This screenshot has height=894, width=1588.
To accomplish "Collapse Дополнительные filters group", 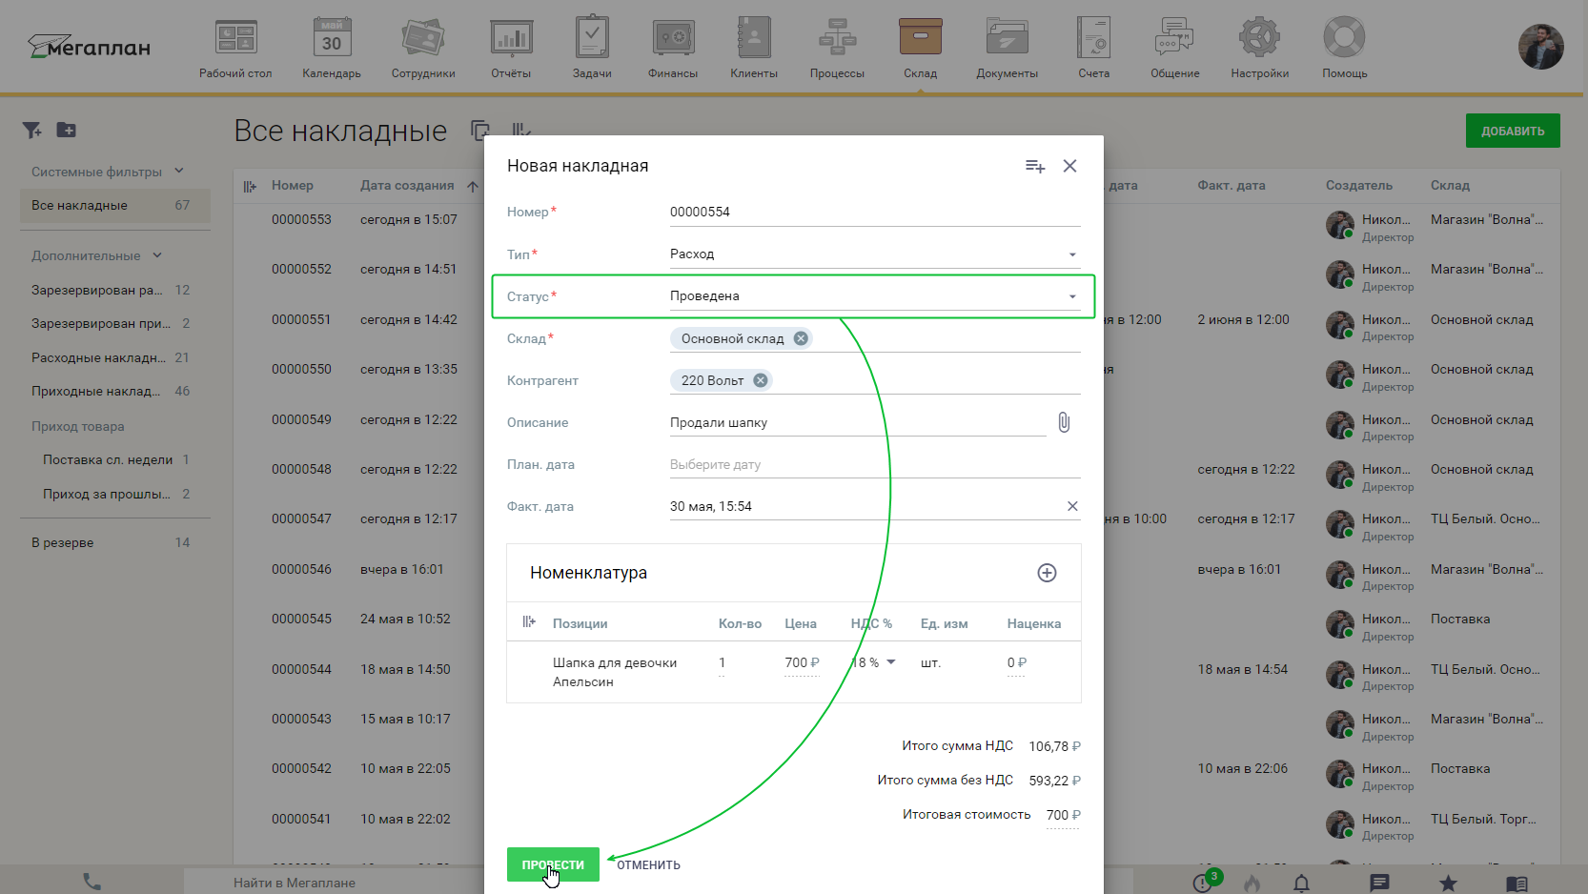I will pos(157,255).
